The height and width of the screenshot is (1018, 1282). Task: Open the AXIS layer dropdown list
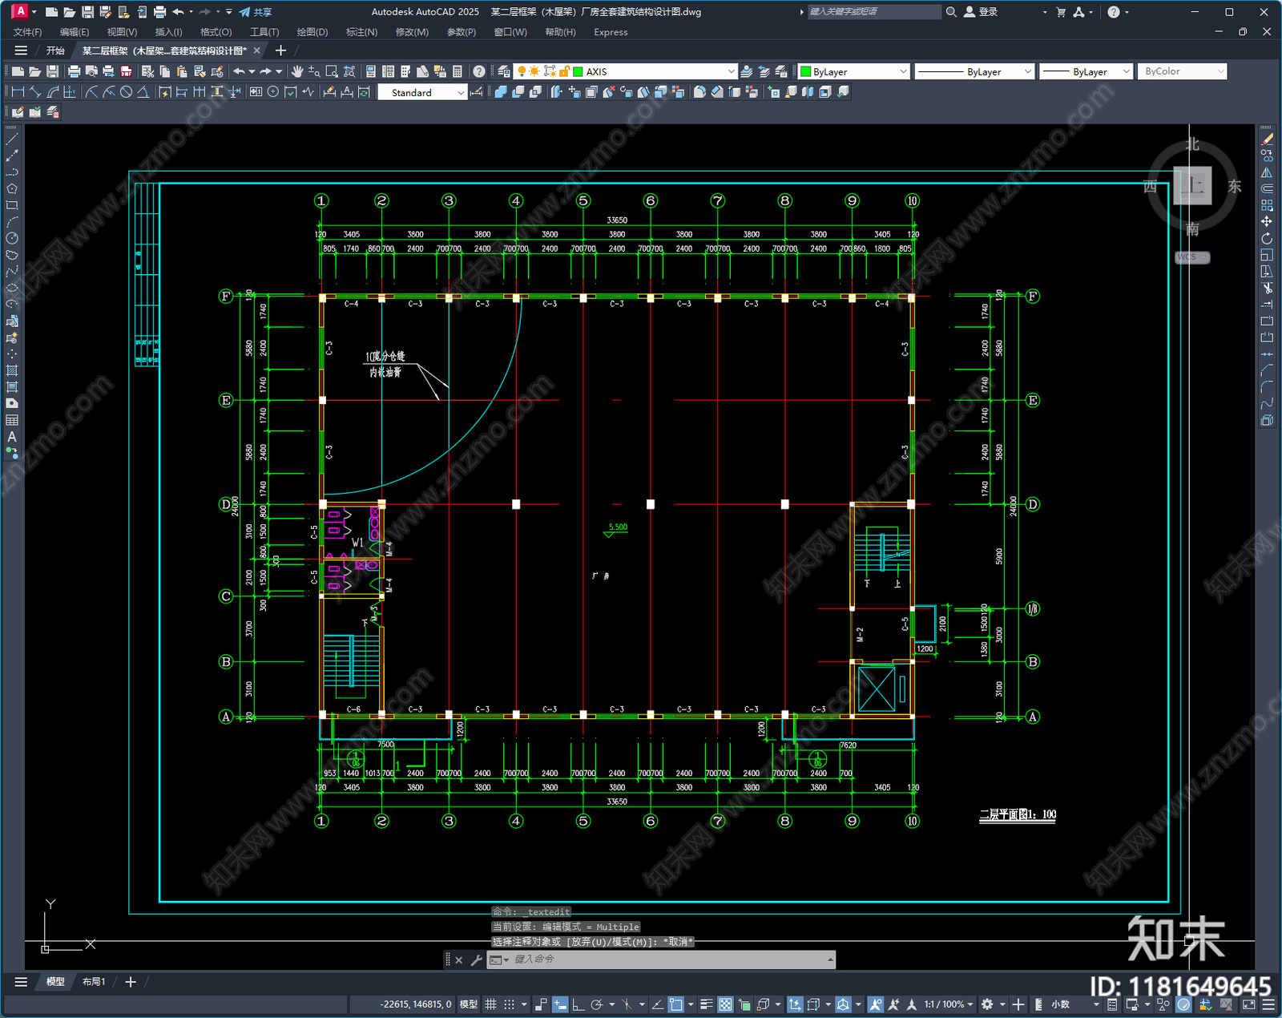tap(731, 71)
